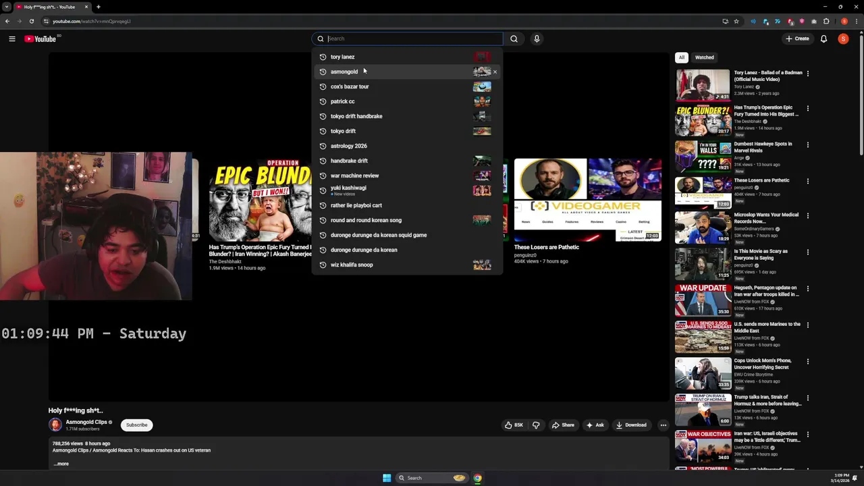Open Cops Unlock Mom's Phone thumbnail
This screenshot has width=864, height=486.
pos(703,372)
